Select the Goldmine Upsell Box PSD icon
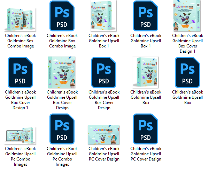Screen dimensions: 209x194 pos(187,72)
